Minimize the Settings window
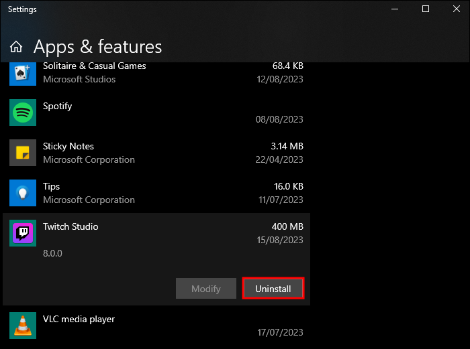 395,9
